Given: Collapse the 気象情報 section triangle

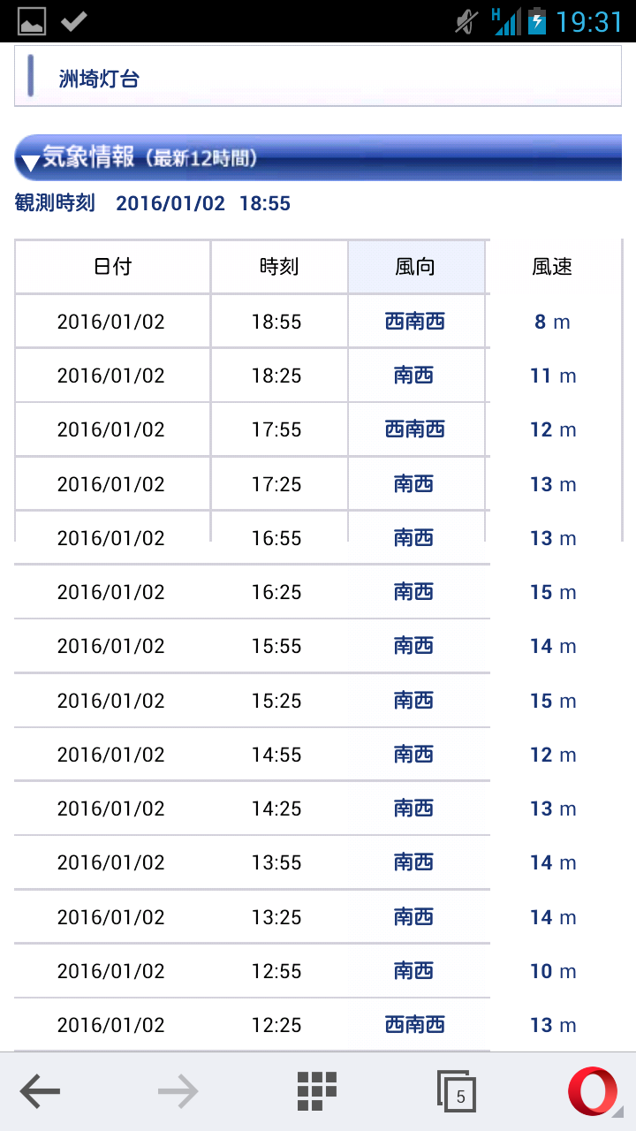Looking at the screenshot, I should [x=31, y=162].
